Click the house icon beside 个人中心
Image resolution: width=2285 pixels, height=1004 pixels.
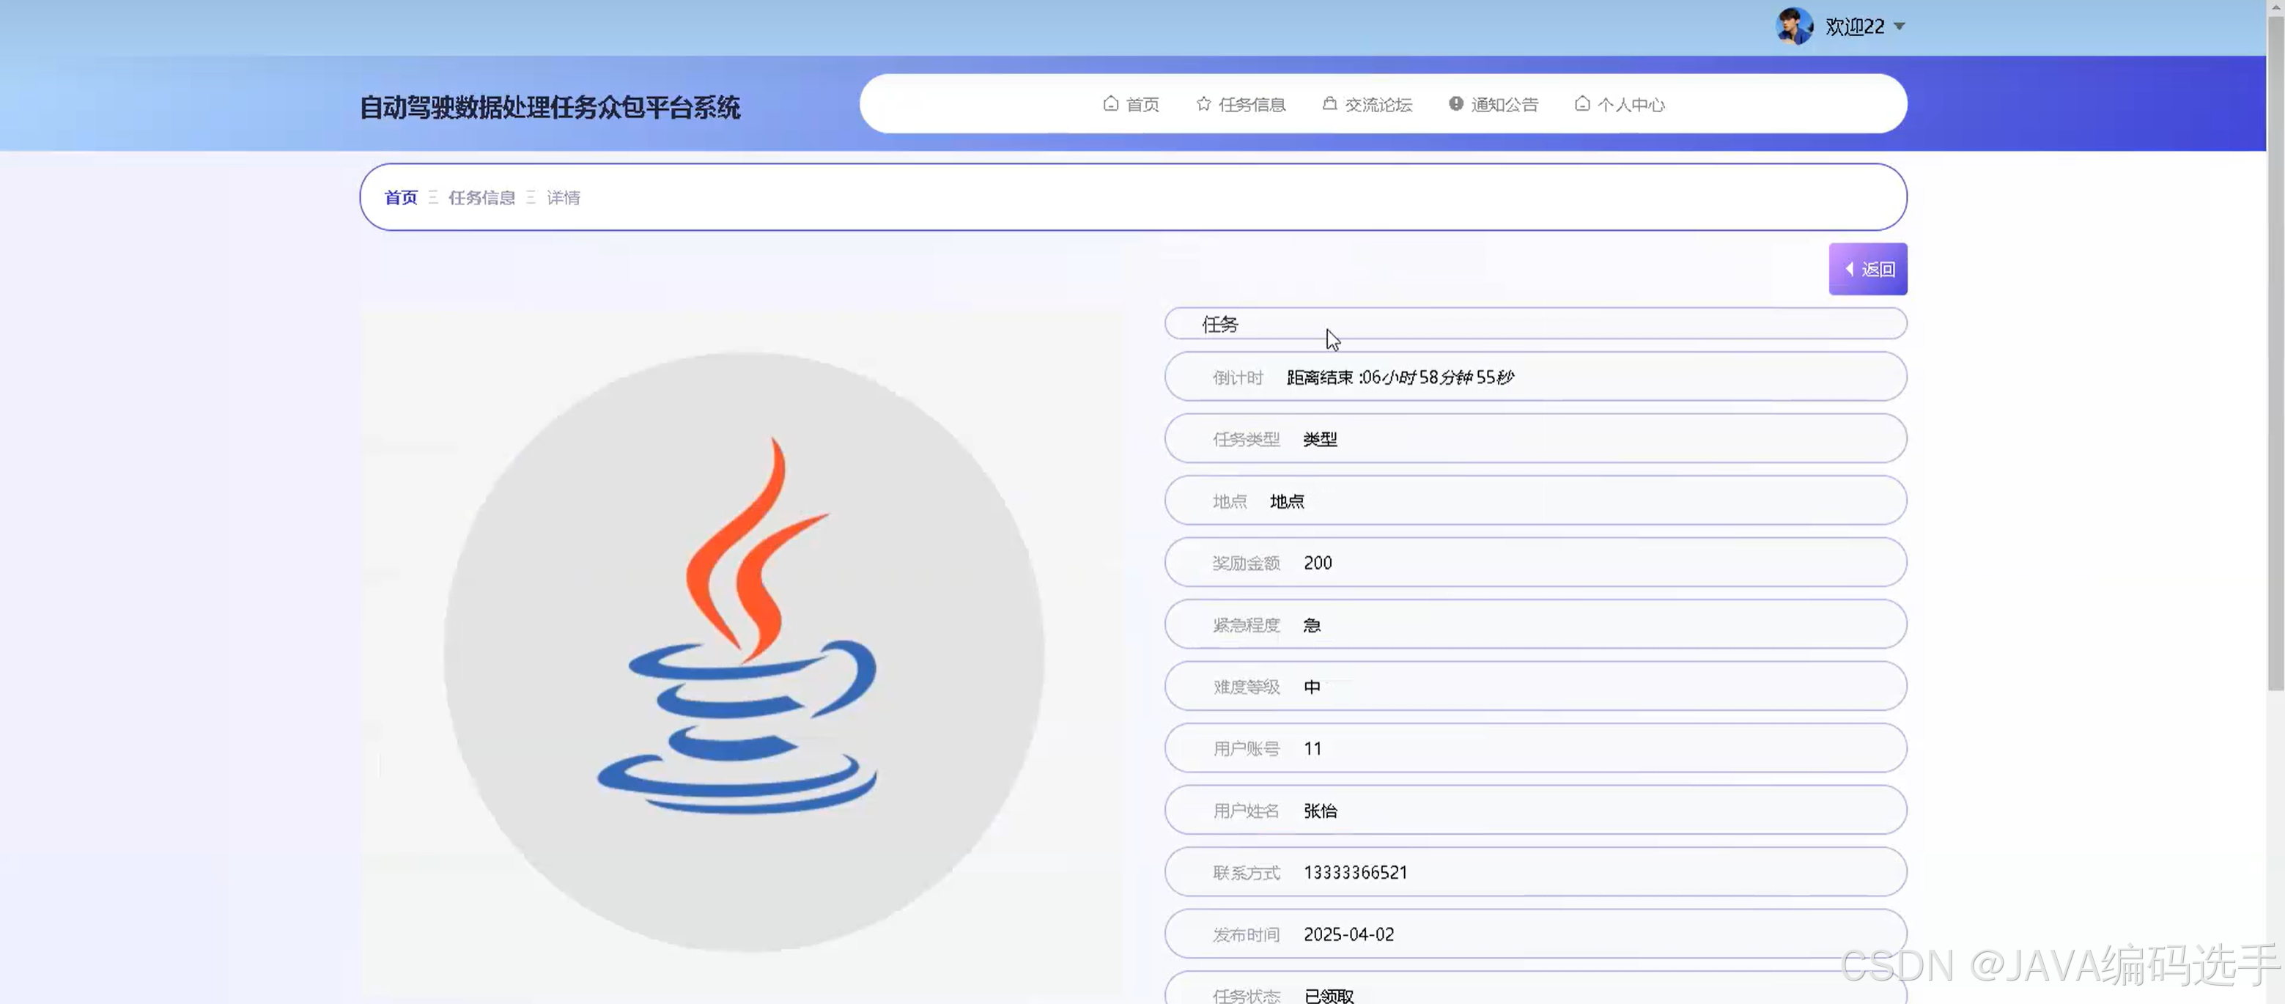(1582, 104)
